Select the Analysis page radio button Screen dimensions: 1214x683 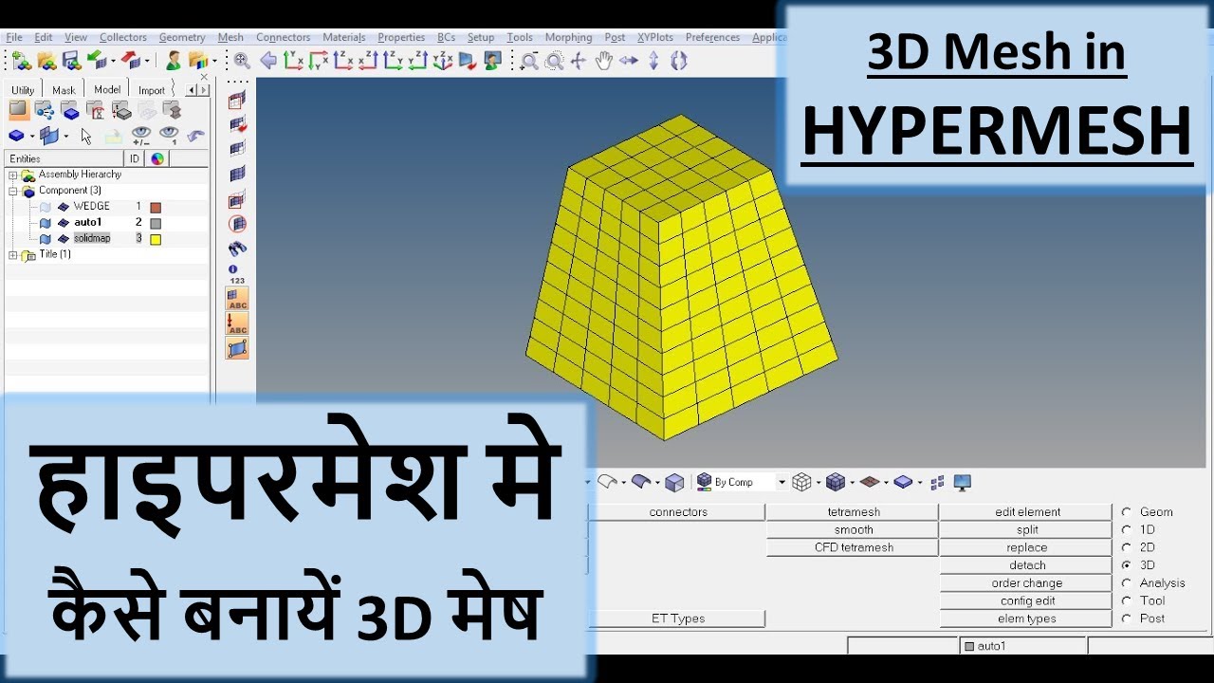point(1127,583)
